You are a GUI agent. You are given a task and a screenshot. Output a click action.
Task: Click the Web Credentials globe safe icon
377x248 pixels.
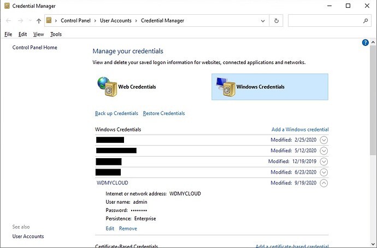[107, 86]
